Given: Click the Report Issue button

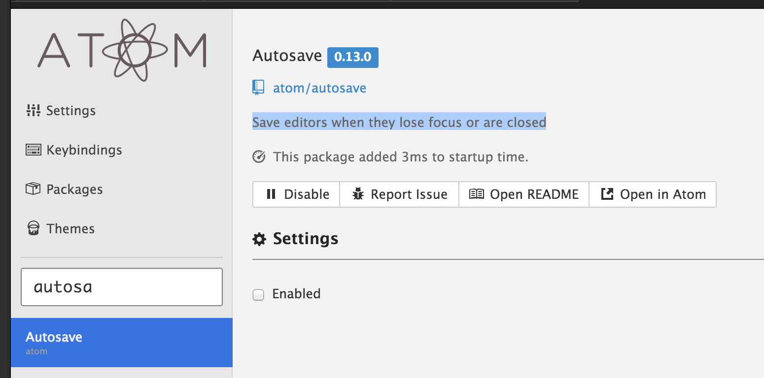Looking at the screenshot, I should pos(399,194).
